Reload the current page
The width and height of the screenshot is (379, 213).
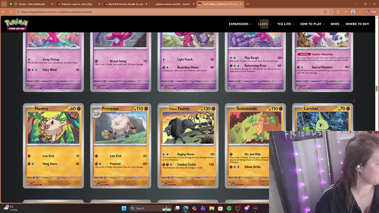click(x=11, y=12)
